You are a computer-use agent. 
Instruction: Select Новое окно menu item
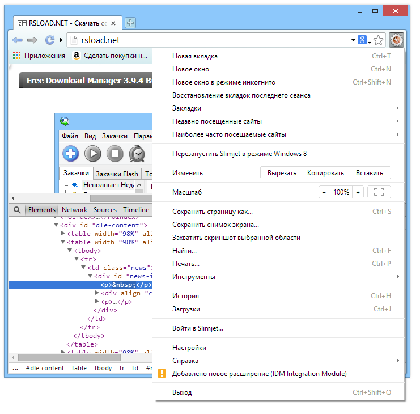(x=278, y=69)
